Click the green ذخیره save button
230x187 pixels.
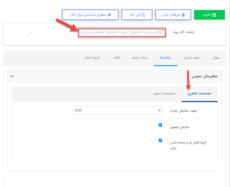point(209,15)
